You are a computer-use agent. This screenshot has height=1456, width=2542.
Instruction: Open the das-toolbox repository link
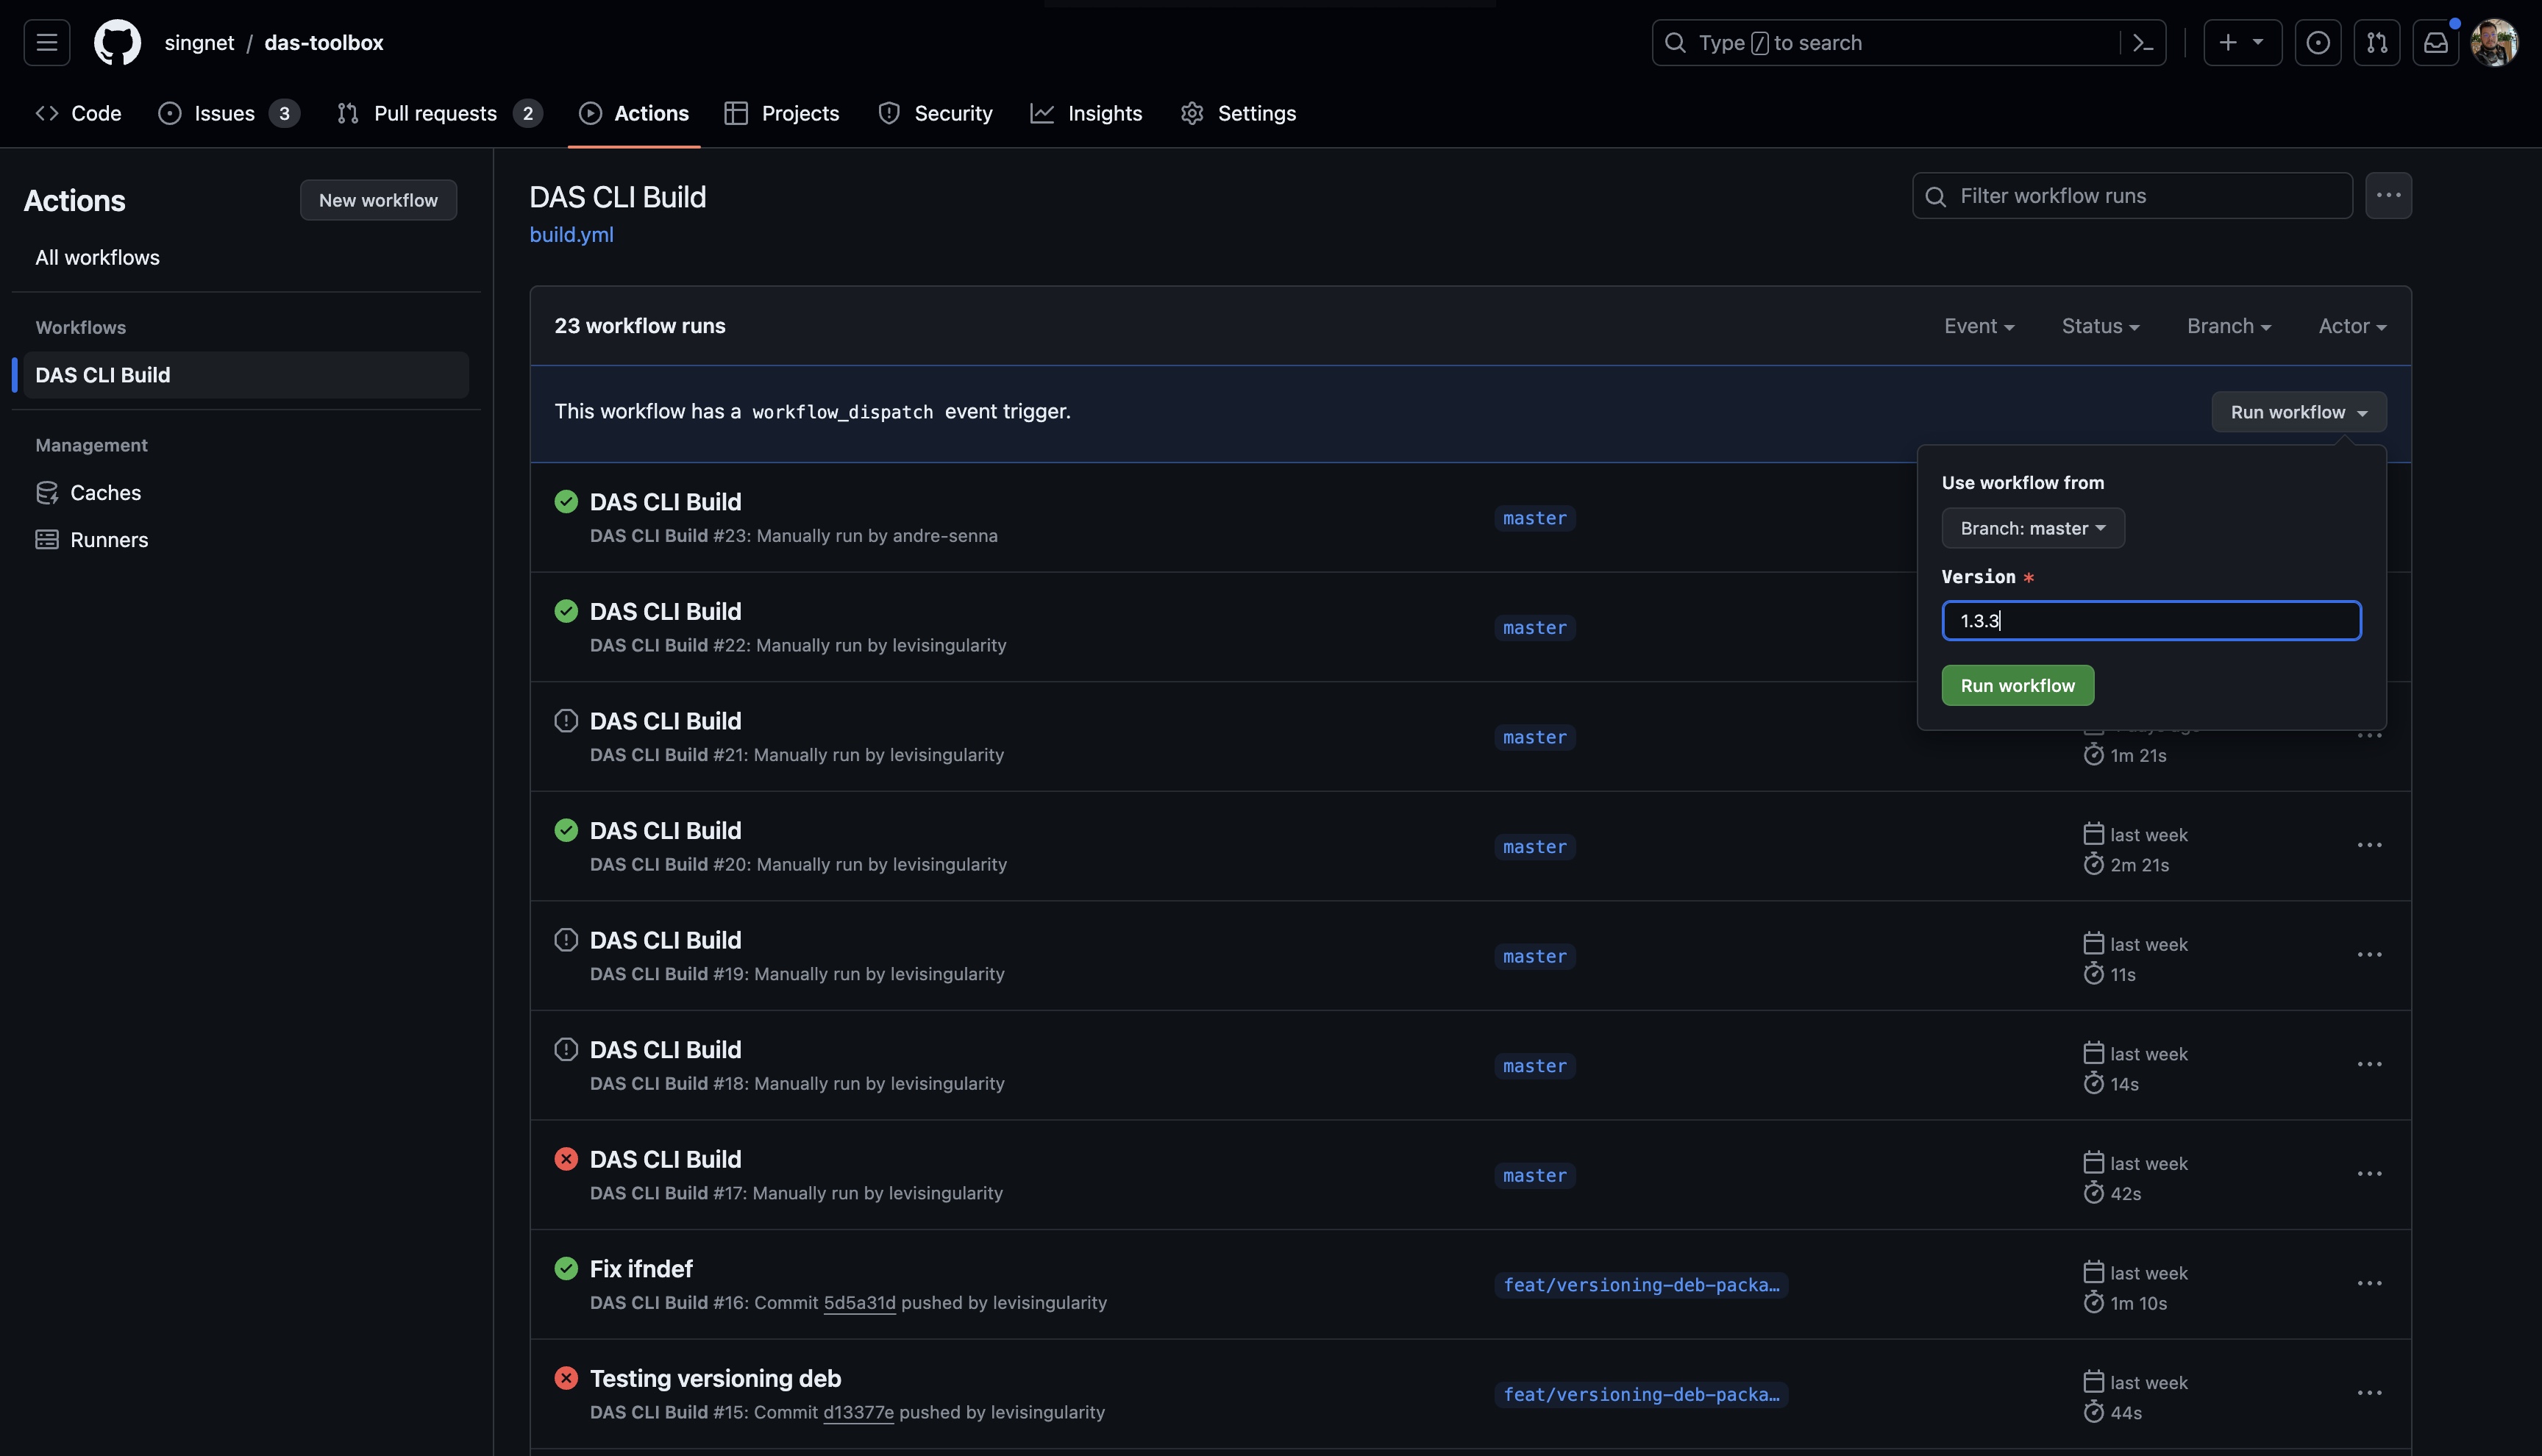point(324,43)
